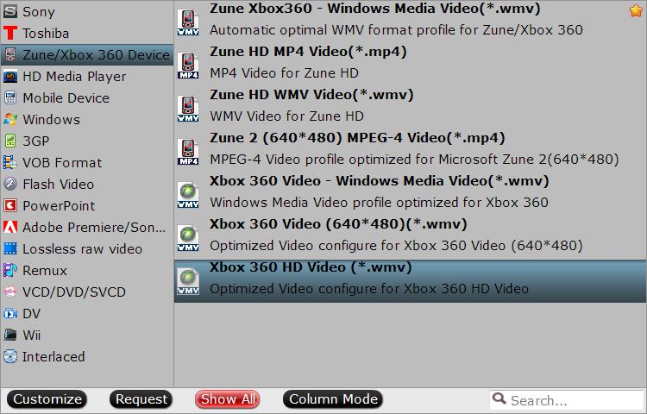647x414 pixels.
Task: Click the Windows flag icon
Action: (x=10, y=119)
